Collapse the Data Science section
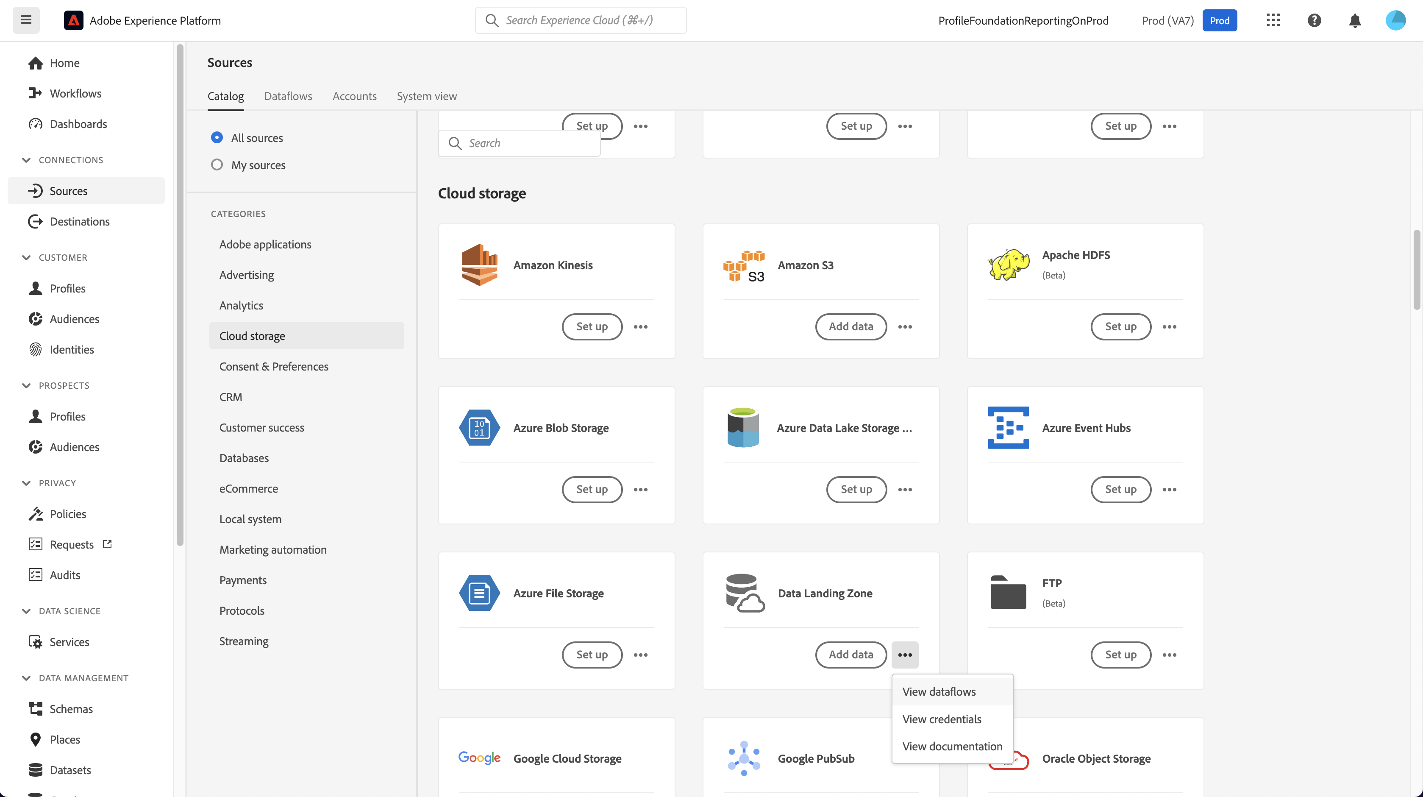1423x797 pixels. tap(26, 611)
